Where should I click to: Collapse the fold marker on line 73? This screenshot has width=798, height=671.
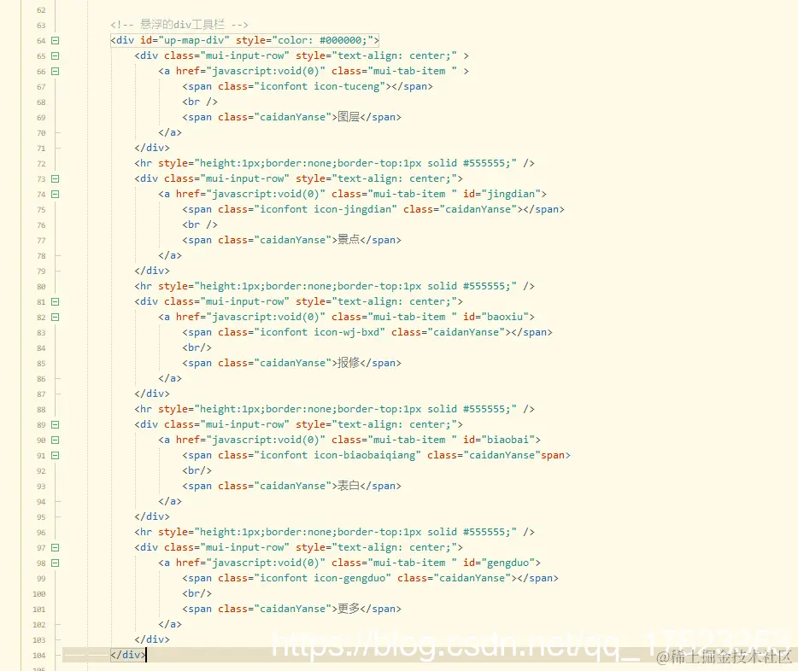pos(56,179)
